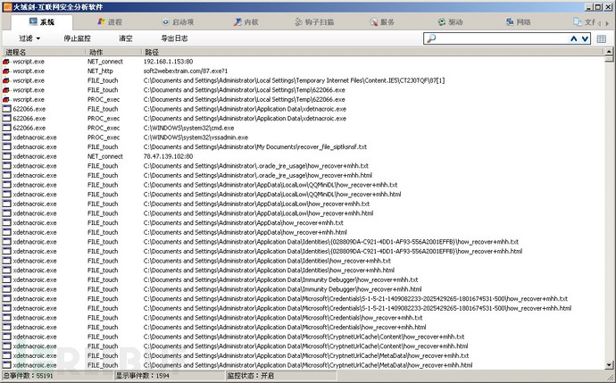Viewport: 616px width, 383px height.
Task: Sort by 进程名 column header
Action: click(44, 52)
